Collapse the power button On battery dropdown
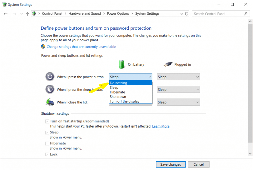The image size is (253, 171). point(131,77)
